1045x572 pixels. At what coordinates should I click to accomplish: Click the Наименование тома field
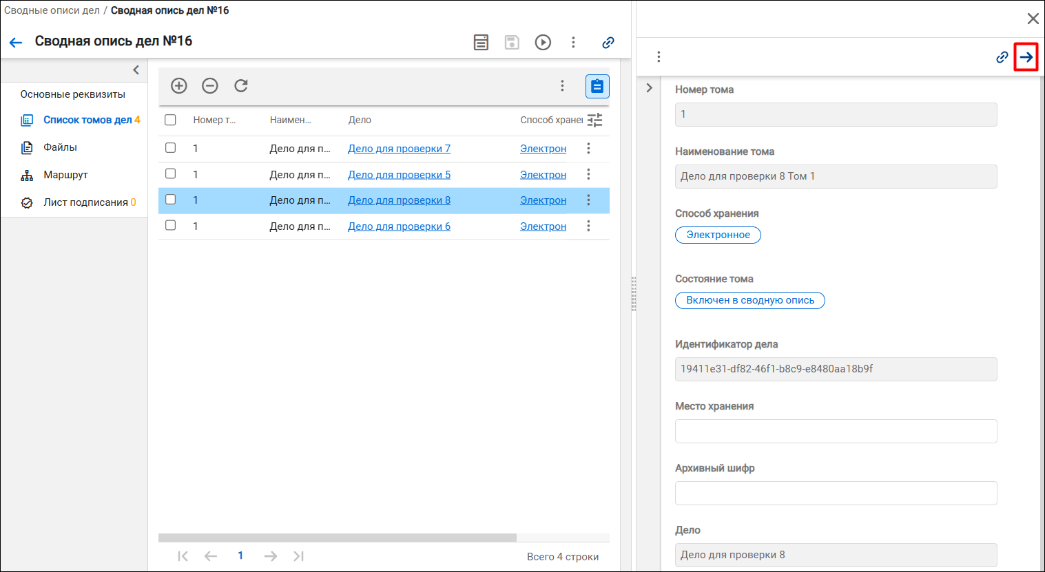836,176
